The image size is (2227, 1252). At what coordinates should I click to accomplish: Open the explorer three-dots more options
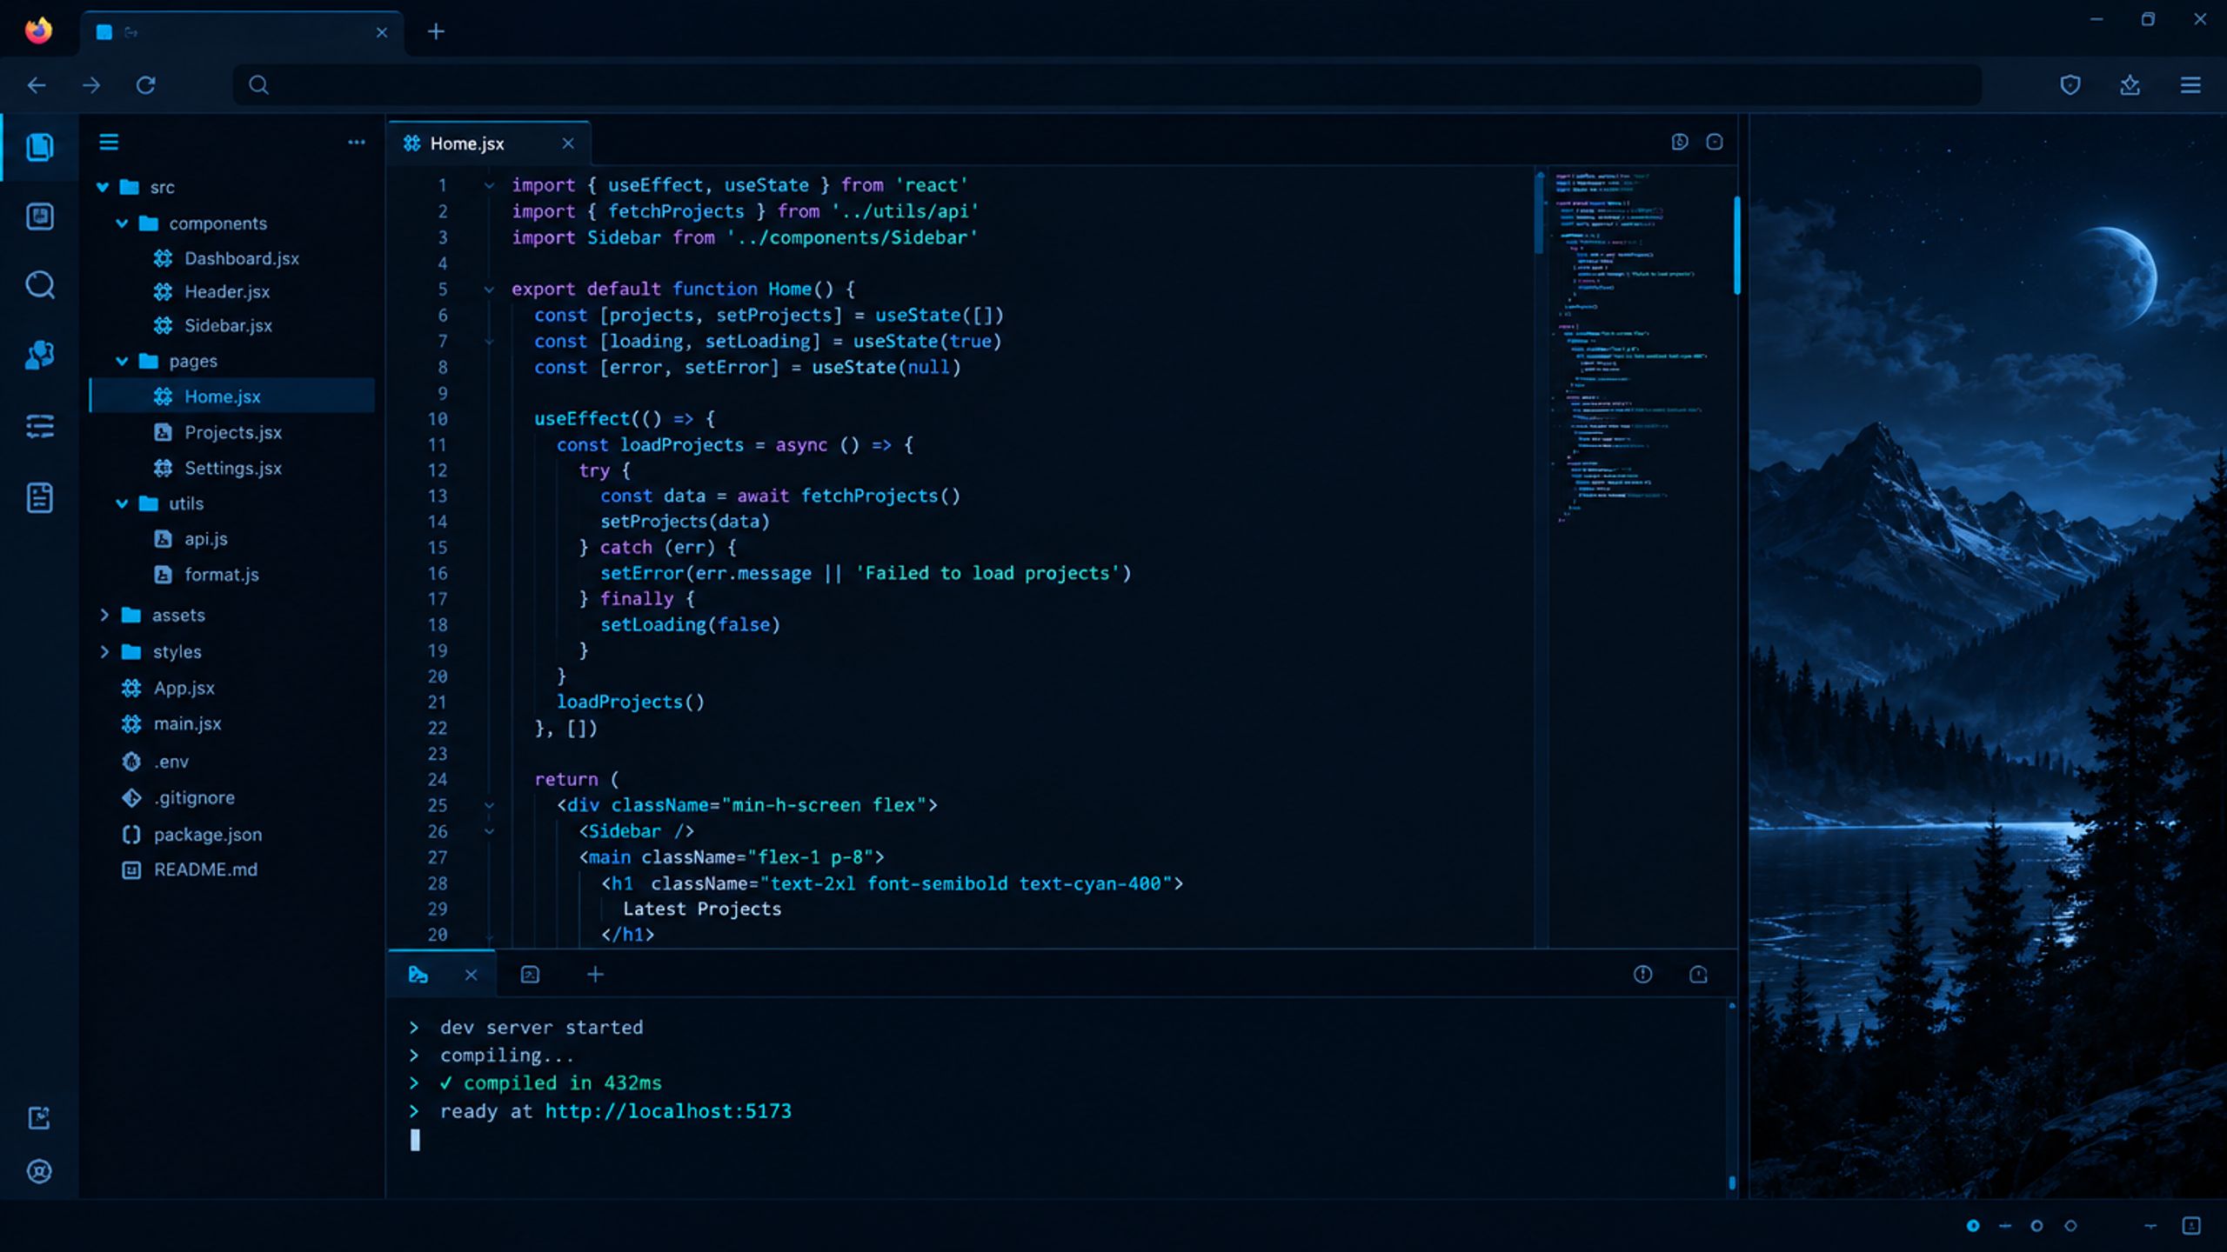(357, 142)
